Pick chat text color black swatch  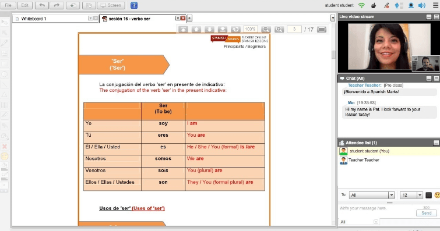[x=428, y=195]
